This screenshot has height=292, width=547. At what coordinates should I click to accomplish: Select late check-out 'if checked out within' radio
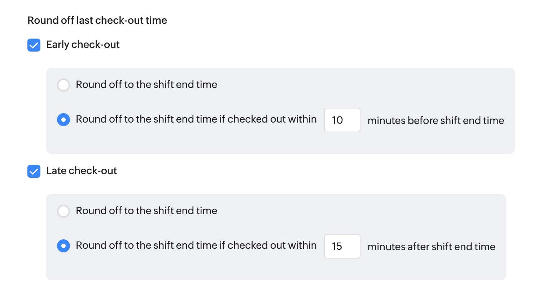coord(64,246)
